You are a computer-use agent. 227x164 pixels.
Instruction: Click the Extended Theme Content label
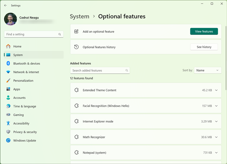pos(99,90)
